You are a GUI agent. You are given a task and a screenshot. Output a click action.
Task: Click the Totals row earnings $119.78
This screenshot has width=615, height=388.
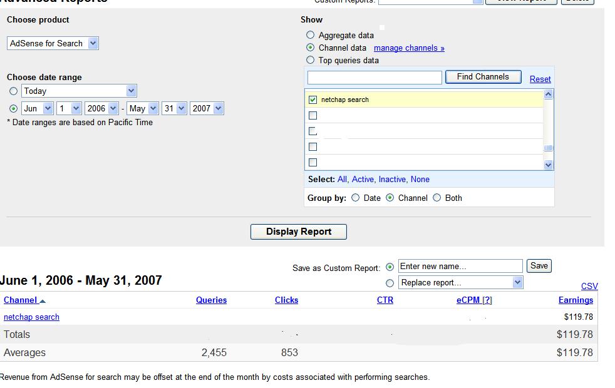tap(575, 334)
